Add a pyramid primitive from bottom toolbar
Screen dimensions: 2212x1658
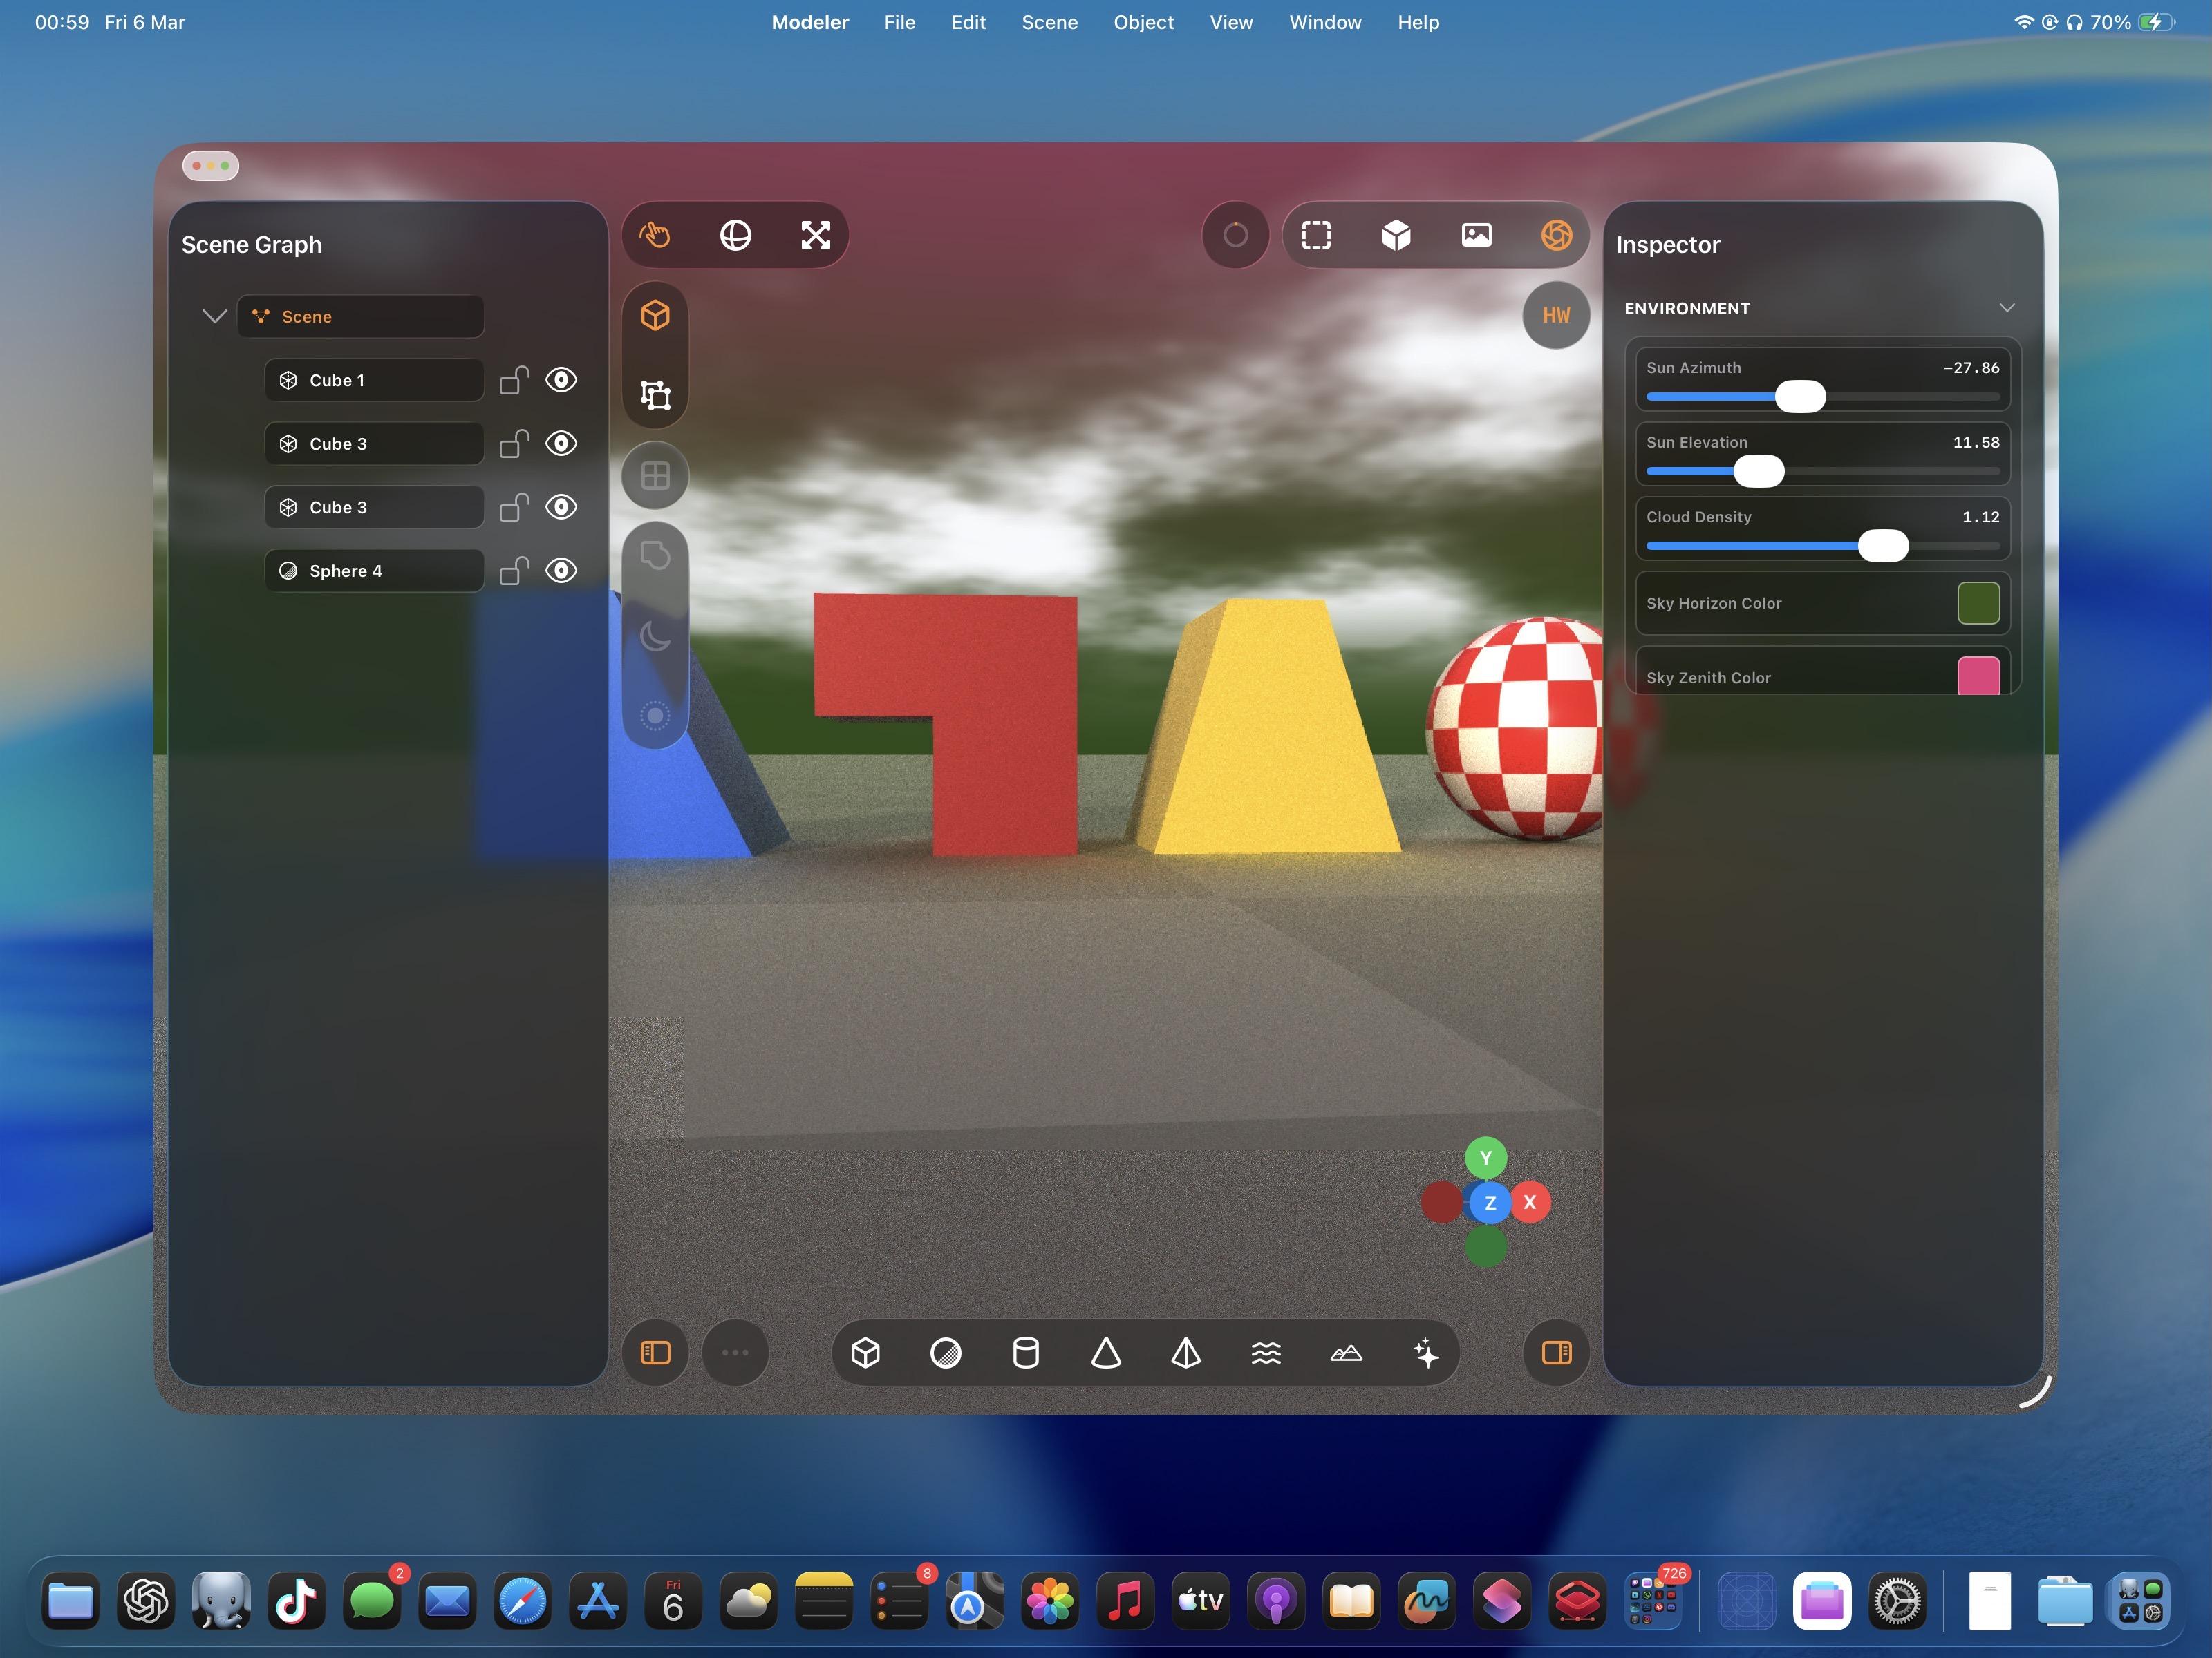[1186, 1353]
